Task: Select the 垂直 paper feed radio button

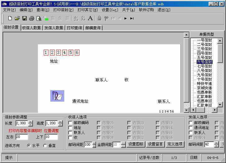Action: click(x=45, y=146)
